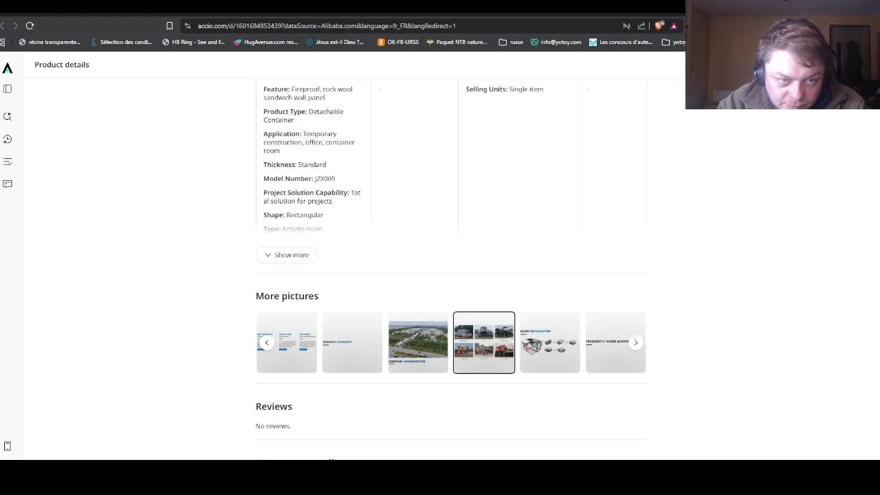Viewport: 880px width, 495px height.
Task: Click the 'Thickness: Standard' row
Action: [x=294, y=165]
